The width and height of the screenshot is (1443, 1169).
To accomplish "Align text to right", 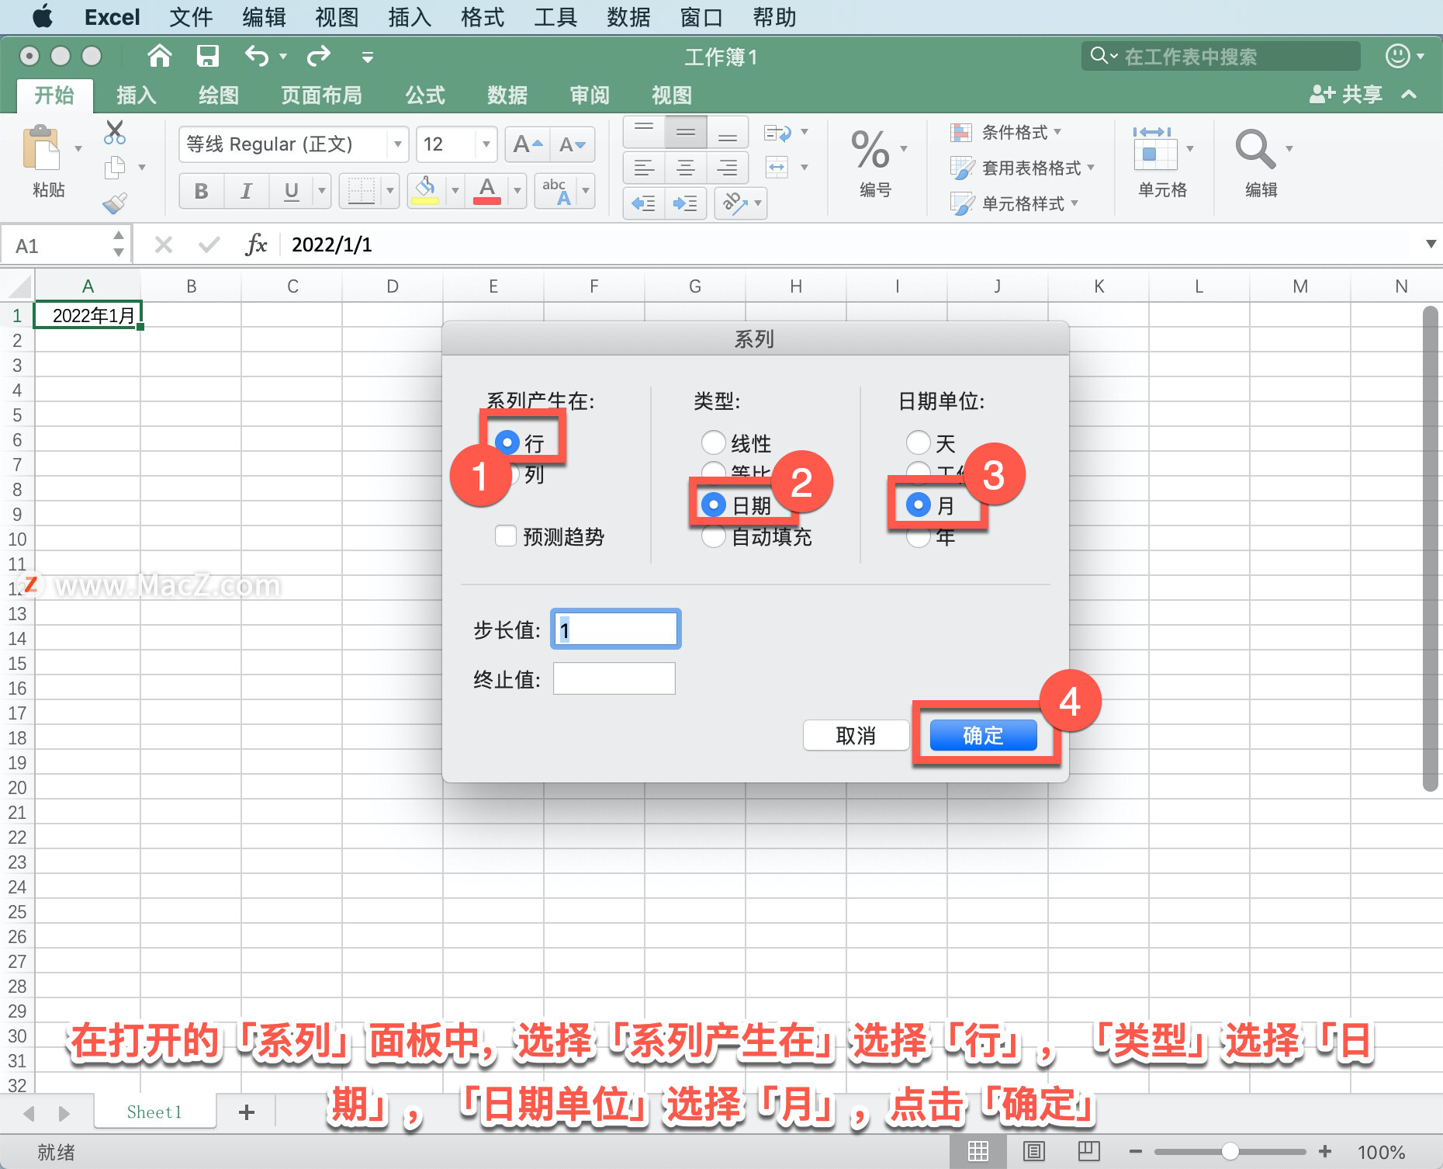I will (727, 168).
